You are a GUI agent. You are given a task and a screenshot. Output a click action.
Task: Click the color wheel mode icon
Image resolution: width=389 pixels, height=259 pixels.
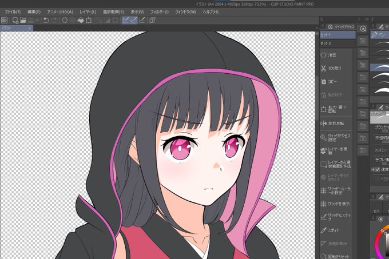click(x=380, y=219)
